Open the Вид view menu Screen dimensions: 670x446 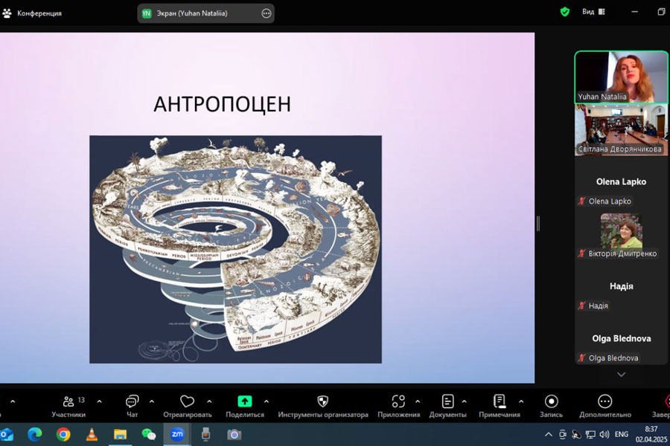[x=593, y=12]
